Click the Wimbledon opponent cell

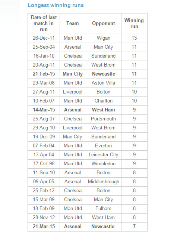pos(104,163)
